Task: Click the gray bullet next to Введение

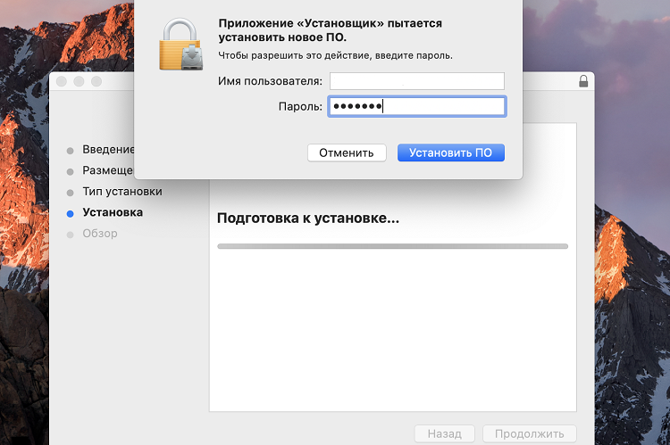Action: click(70, 151)
